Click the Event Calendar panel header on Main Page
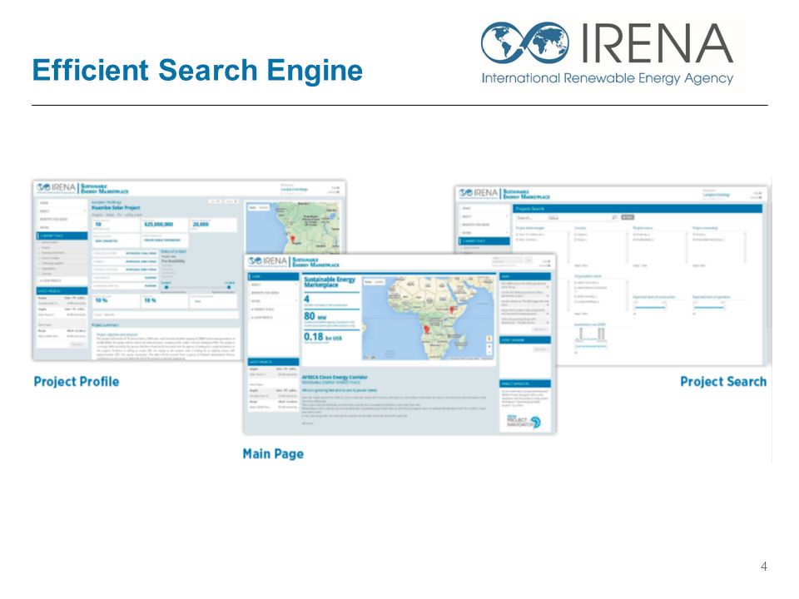 coord(525,339)
